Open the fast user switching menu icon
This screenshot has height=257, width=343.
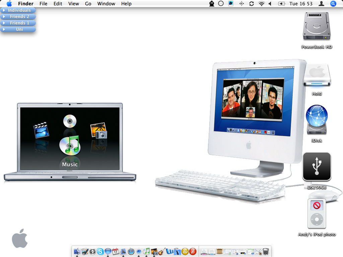coord(321,3)
